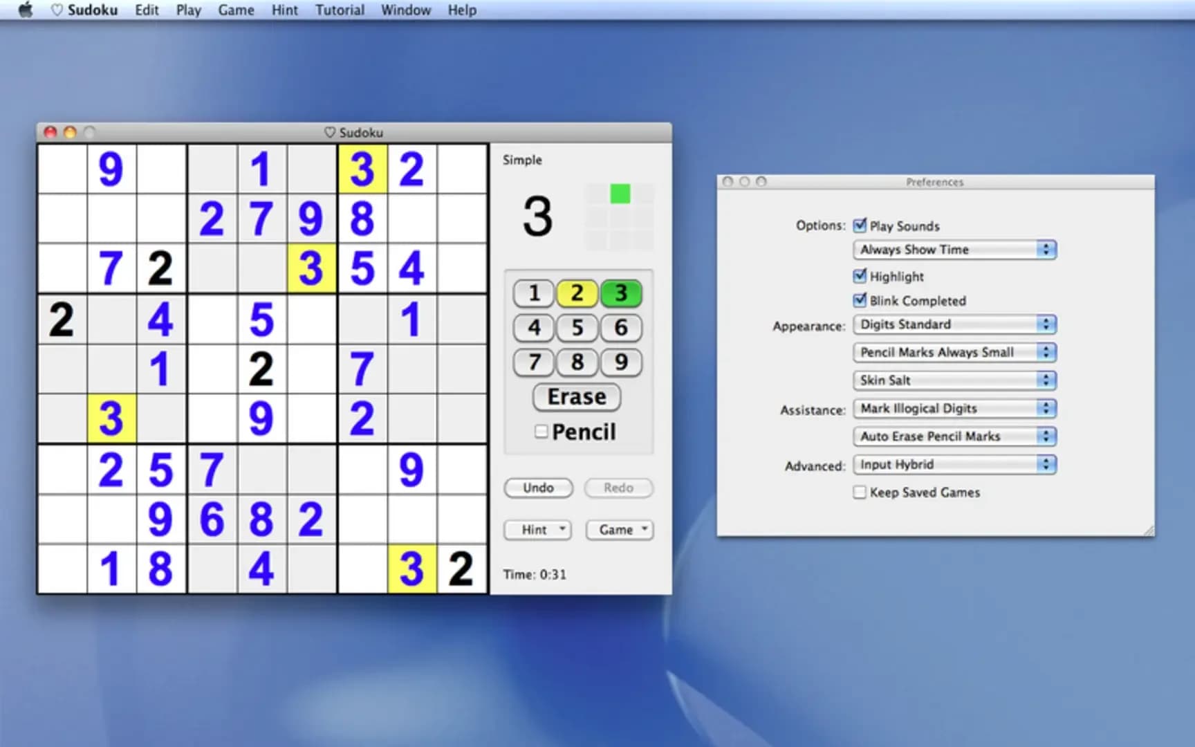1195x747 pixels.
Task: Open the Auto Erase Pencil Marks dropdown
Action: pyautogui.click(x=955, y=436)
